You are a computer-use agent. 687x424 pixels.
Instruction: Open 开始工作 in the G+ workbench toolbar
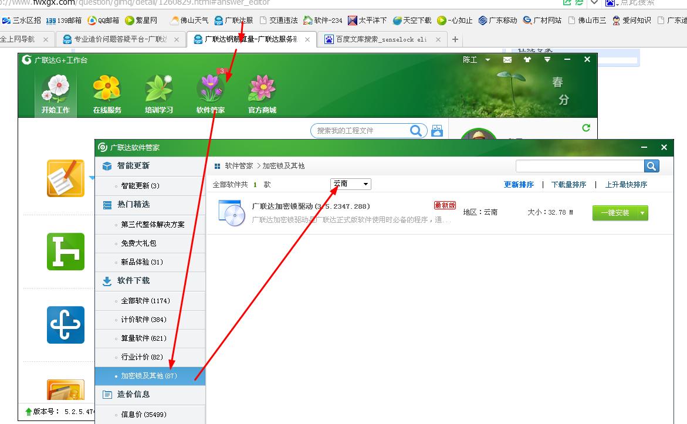(x=56, y=93)
